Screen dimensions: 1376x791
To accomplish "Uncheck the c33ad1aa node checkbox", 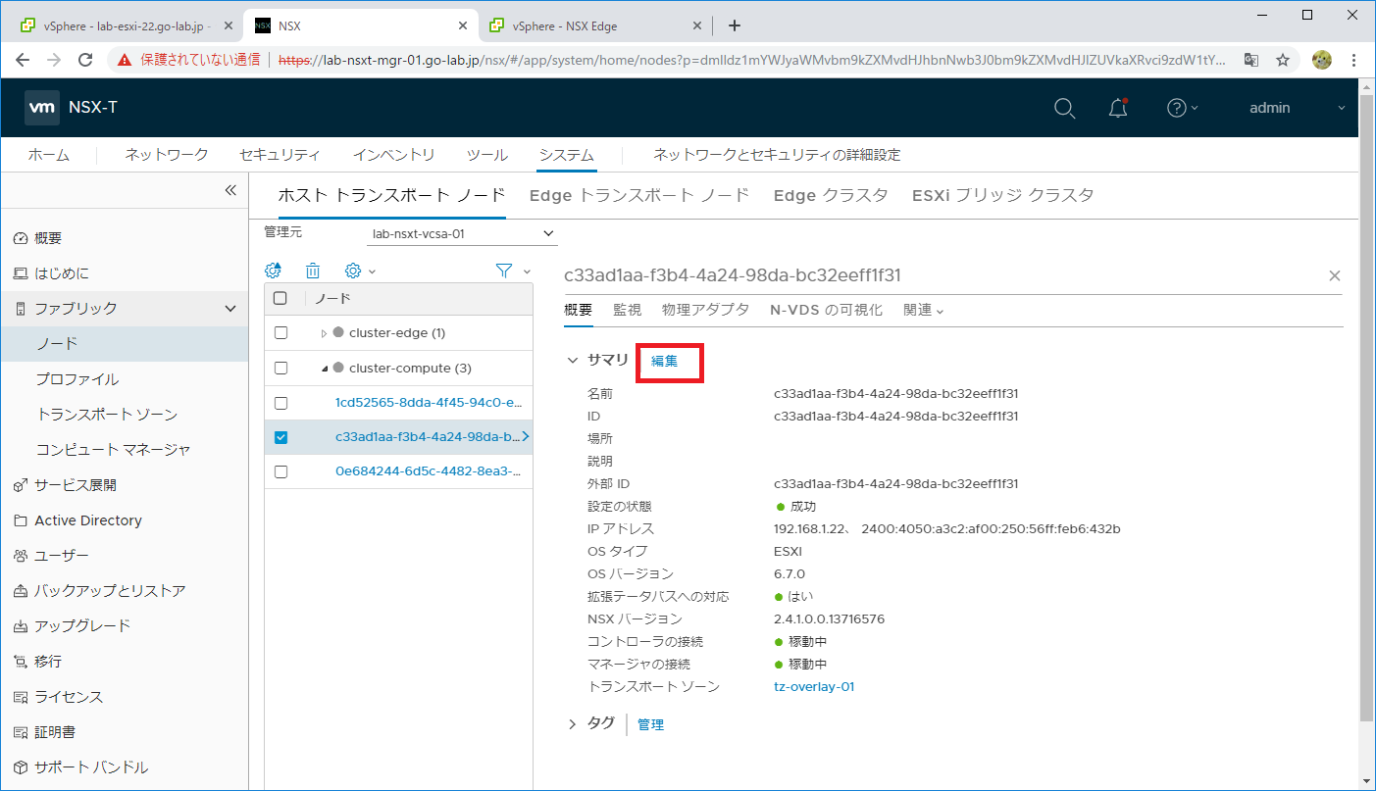I will pyautogui.click(x=280, y=437).
